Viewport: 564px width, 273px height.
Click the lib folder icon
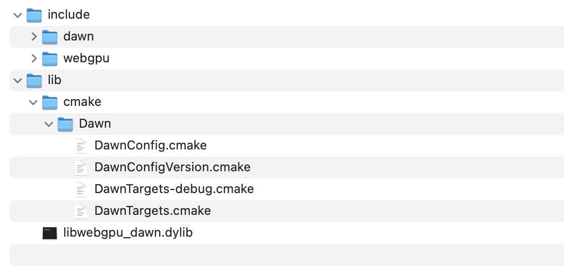[34, 80]
